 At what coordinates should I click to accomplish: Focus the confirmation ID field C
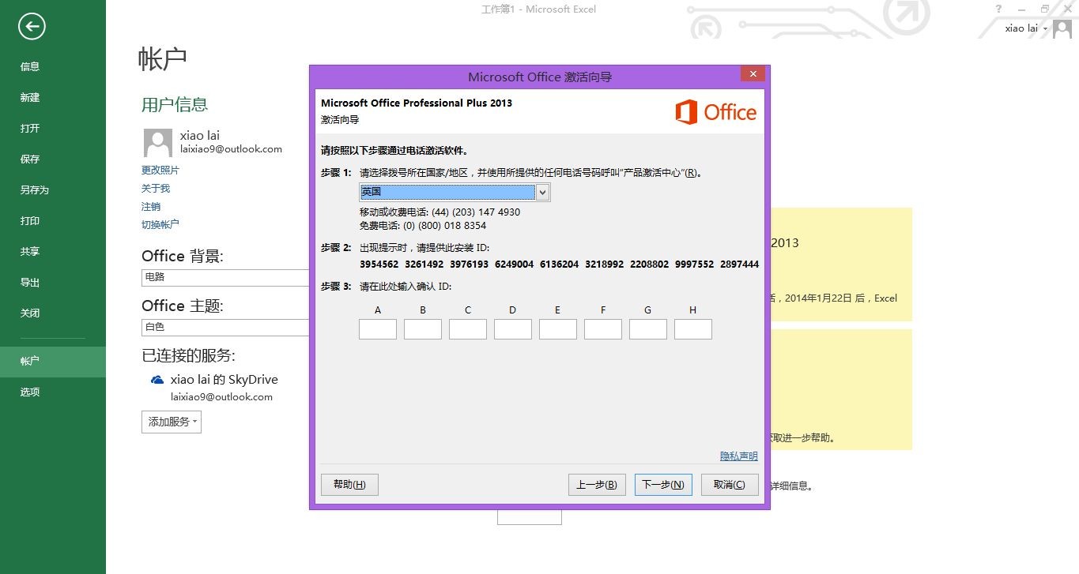click(x=468, y=329)
